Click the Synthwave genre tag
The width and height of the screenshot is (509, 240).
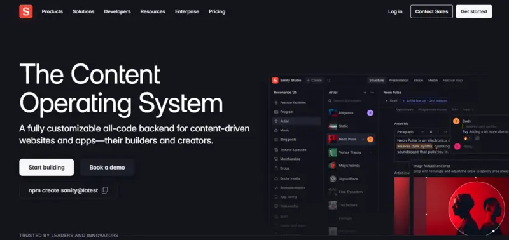point(405,110)
